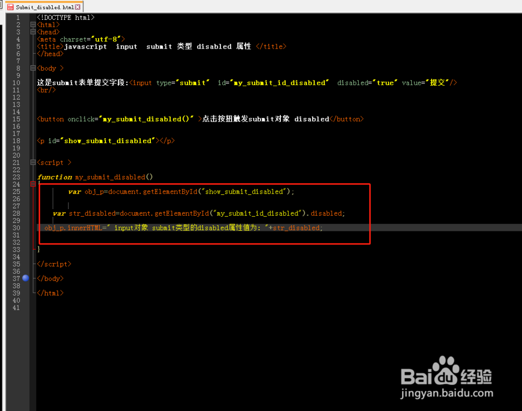Click the closing body tag on line 37

[50, 278]
